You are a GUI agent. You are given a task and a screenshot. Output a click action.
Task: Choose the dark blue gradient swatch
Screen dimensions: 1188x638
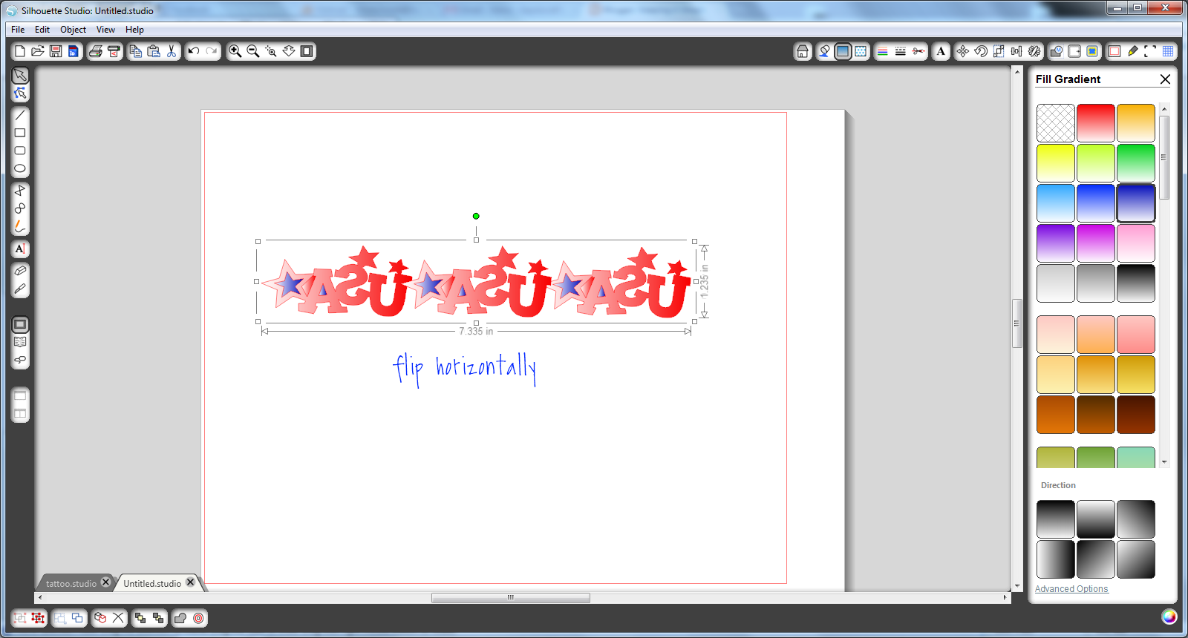click(1136, 203)
